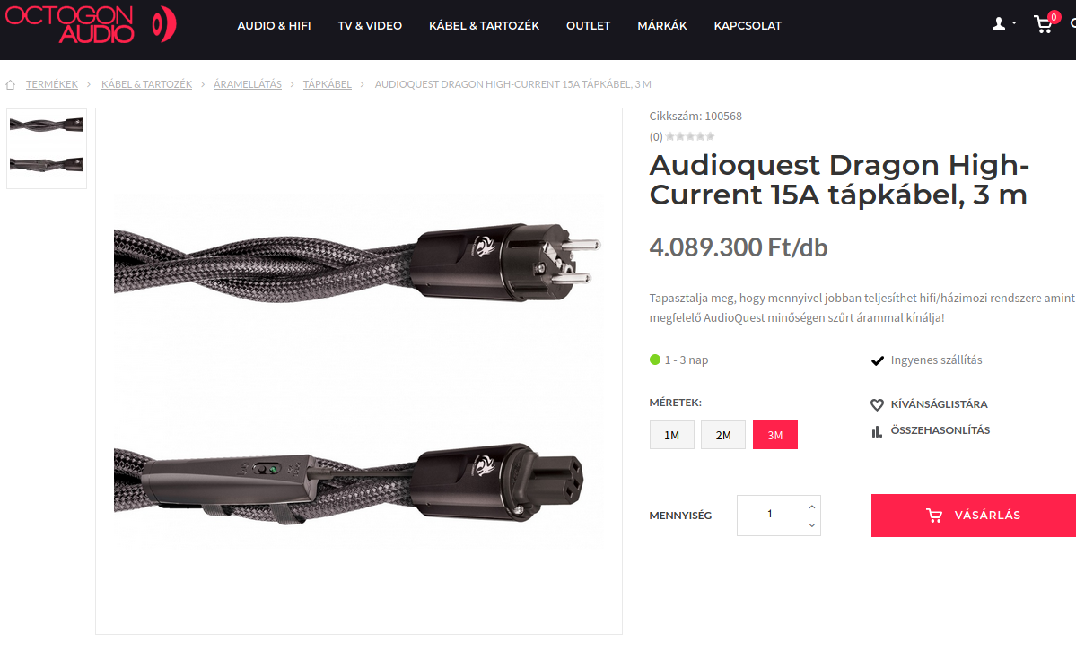Viewport: 1076px width, 650px height.
Task: Click the VÁSÁRLÁS buy button
Action: (x=974, y=515)
